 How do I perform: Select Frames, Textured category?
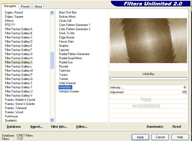point(16,108)
